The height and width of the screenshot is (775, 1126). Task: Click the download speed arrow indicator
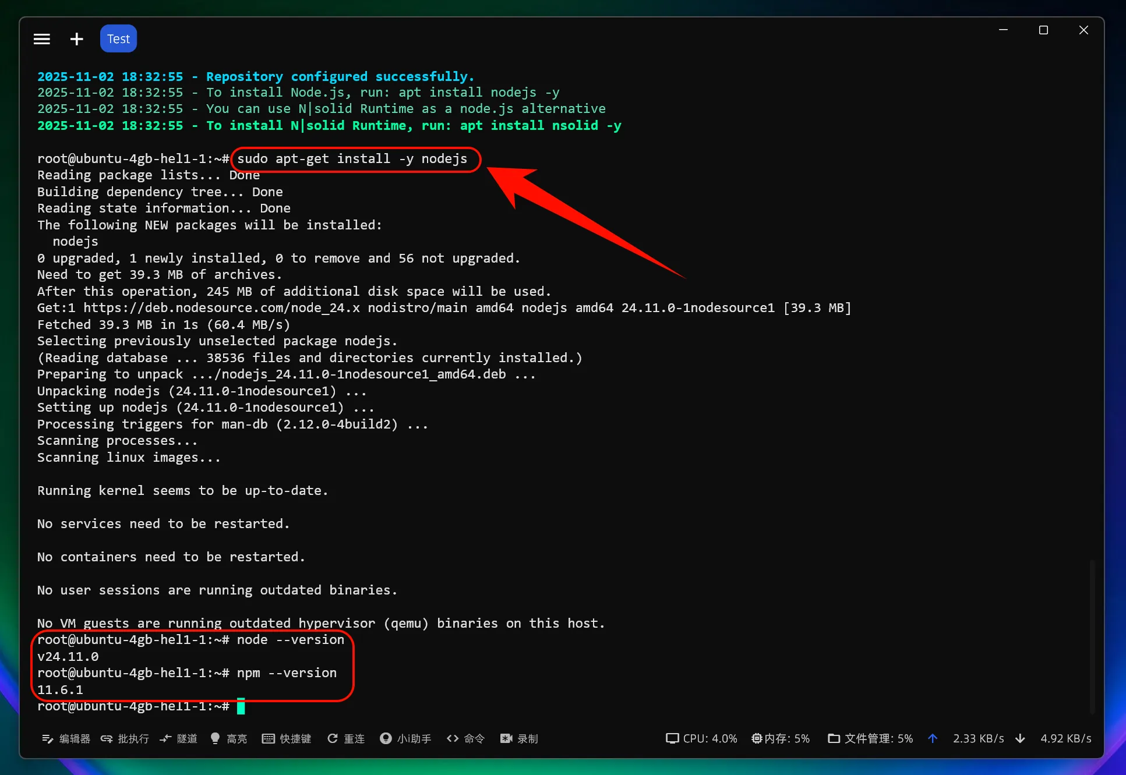1020,738
